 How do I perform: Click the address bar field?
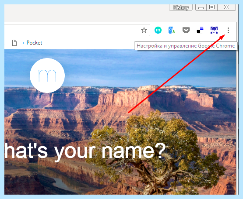click(x=77, y=30)
